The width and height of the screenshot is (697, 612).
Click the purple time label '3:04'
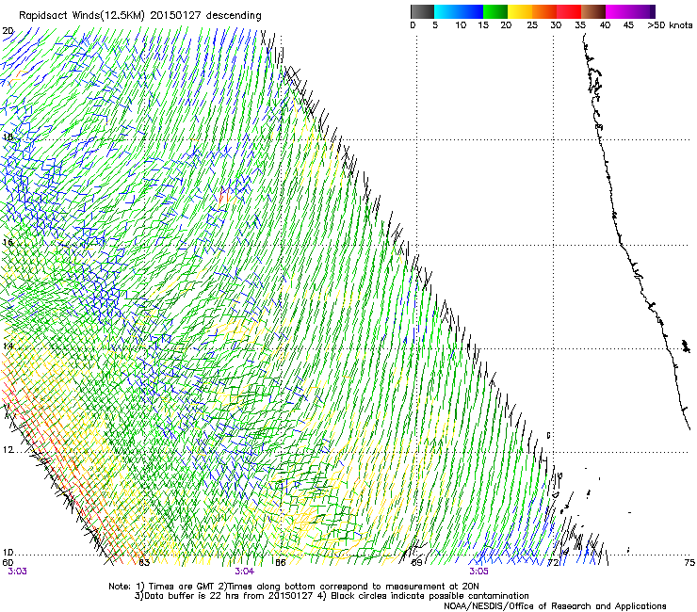(245, 572)
